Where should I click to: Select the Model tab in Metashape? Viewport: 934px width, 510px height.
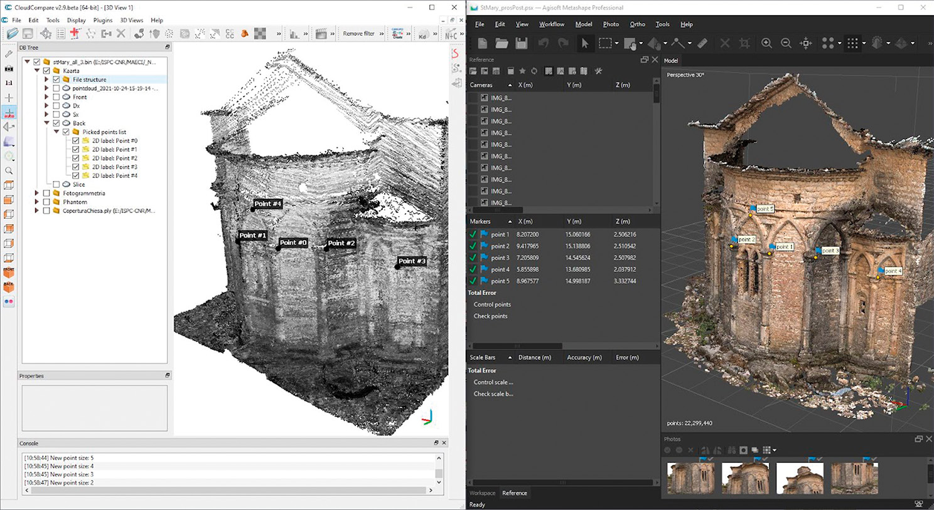pos(671,61)
